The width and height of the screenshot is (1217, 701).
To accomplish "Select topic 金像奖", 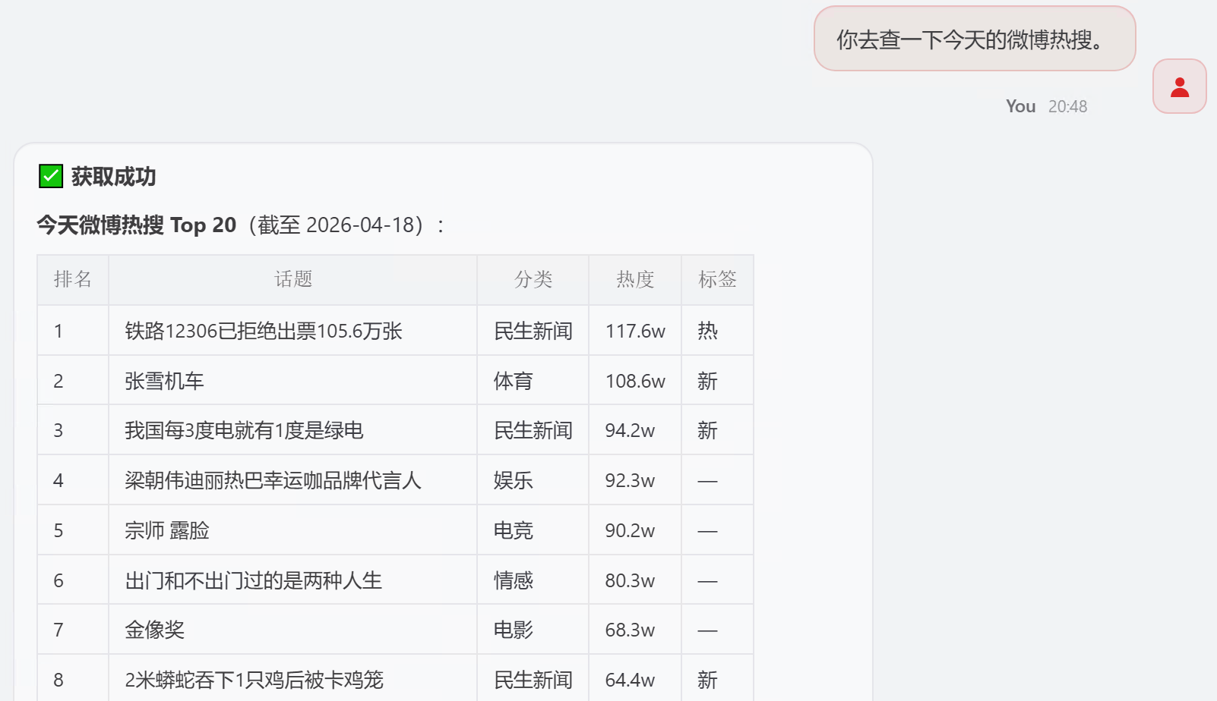I will pyautogui.click(x=154, y=630).
